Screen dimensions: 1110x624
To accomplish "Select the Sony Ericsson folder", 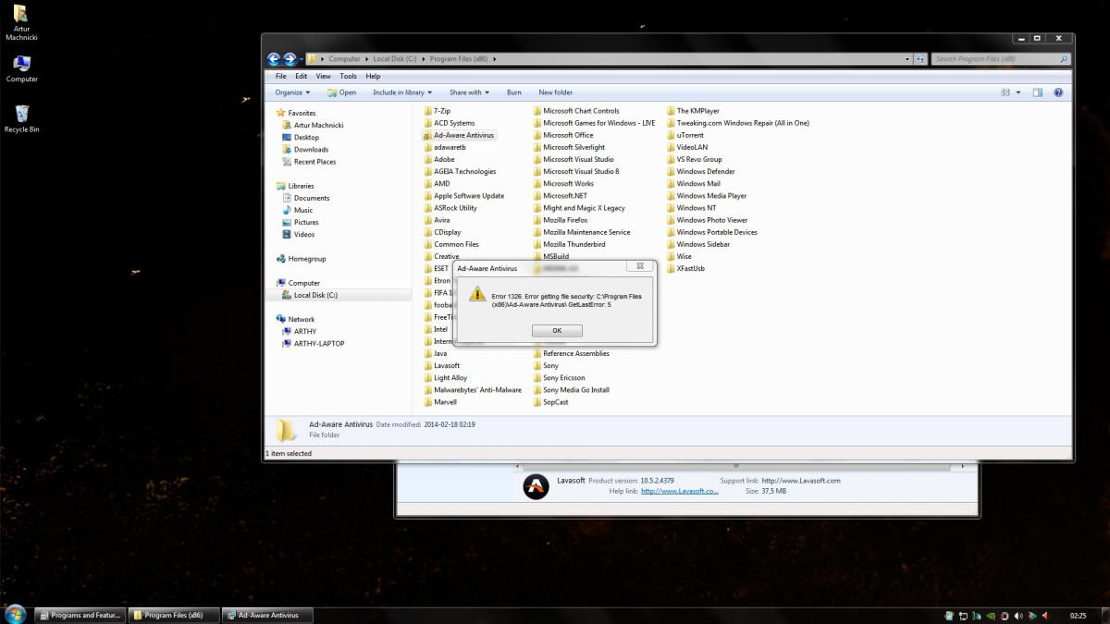I will pos(559,378).
